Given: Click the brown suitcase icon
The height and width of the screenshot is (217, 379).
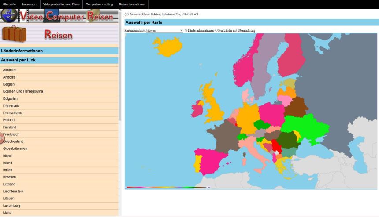Looking at the screenshot, I should point(14,34).
